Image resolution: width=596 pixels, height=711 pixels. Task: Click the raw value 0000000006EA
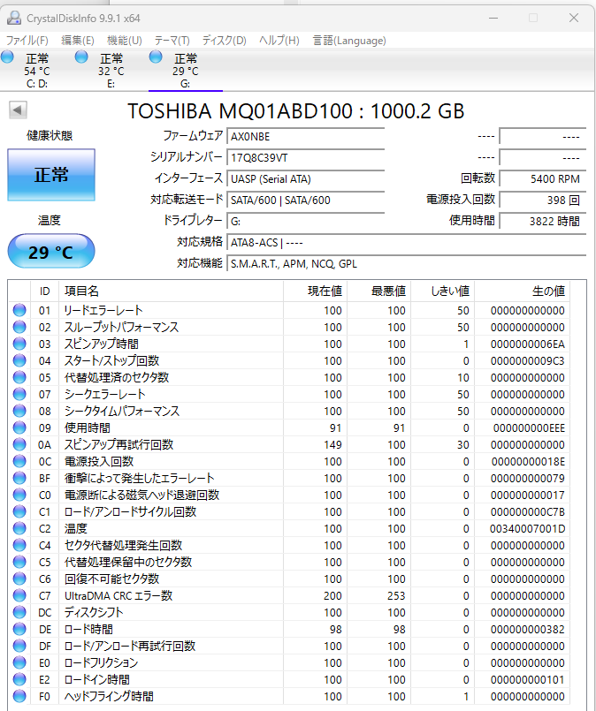(527, 344)
